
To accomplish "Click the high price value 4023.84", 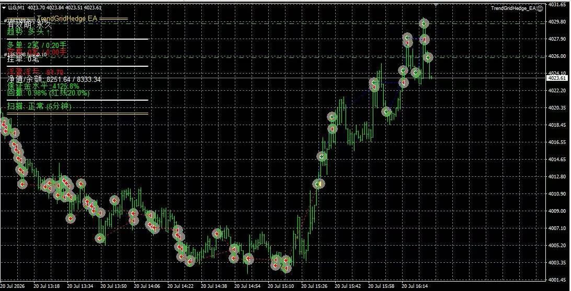I will (x=54, y=8).
